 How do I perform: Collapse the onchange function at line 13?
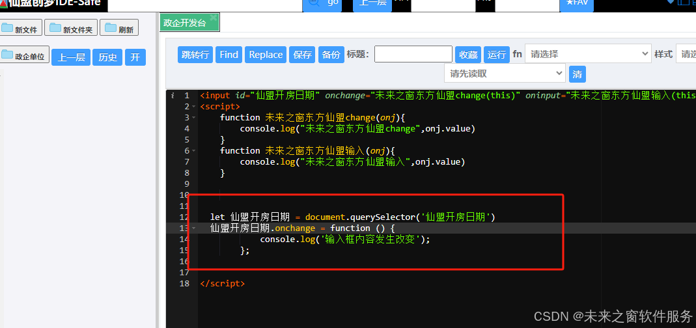[x=193, y=228]
